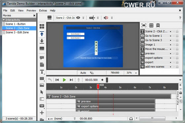Play the scene with green play button

(64, 80)
